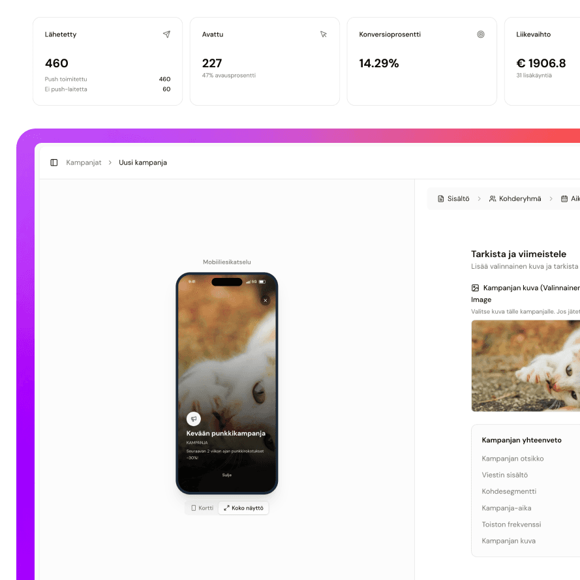Click the cursor icon on Avattu card
The image size is (580, 580).
324,35
